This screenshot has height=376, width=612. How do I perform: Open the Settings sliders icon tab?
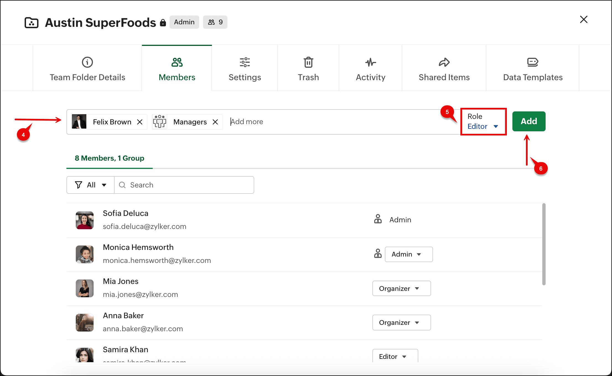(245, 62)
